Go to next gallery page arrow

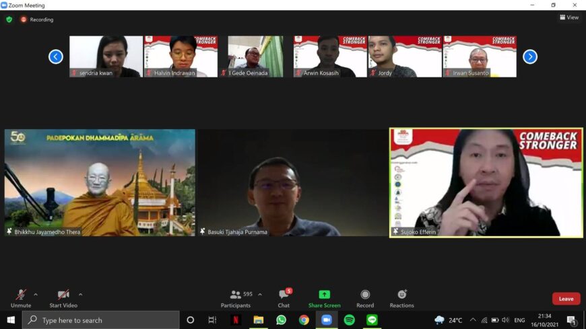[x=530, y=57]
